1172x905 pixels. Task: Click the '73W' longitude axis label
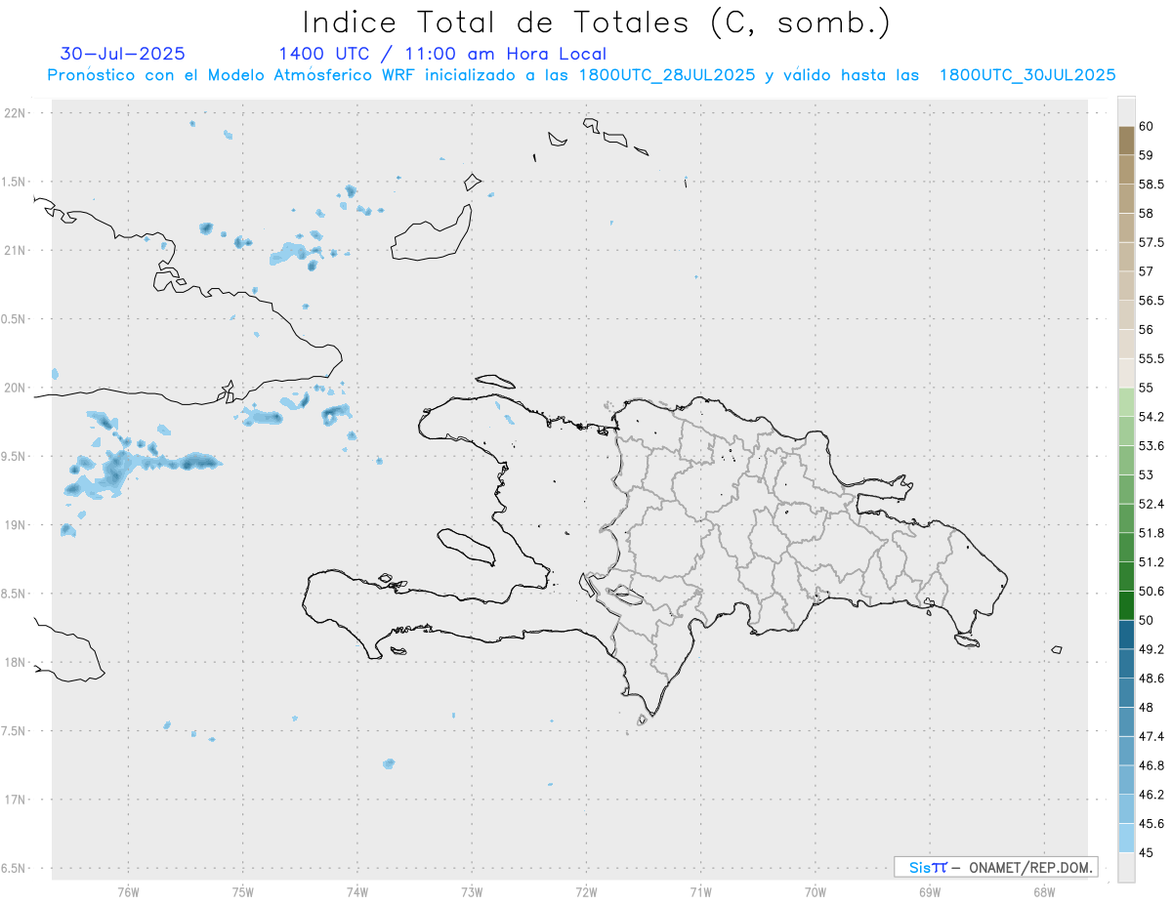click(x=472, y=891)
